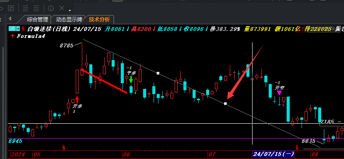Click the 开多 signal text label
Image resolution: width=344 pixels, height=159 pixels.
(77, 106)
